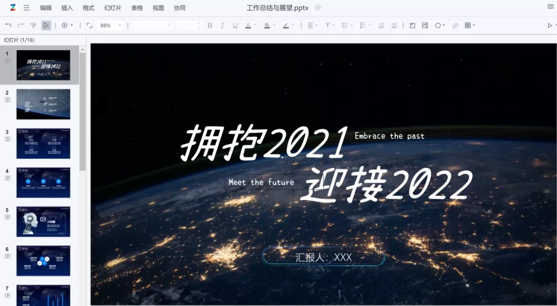Toggle underline formatting
The width and height of the screenshot is (557, 306).
point(235,25)
